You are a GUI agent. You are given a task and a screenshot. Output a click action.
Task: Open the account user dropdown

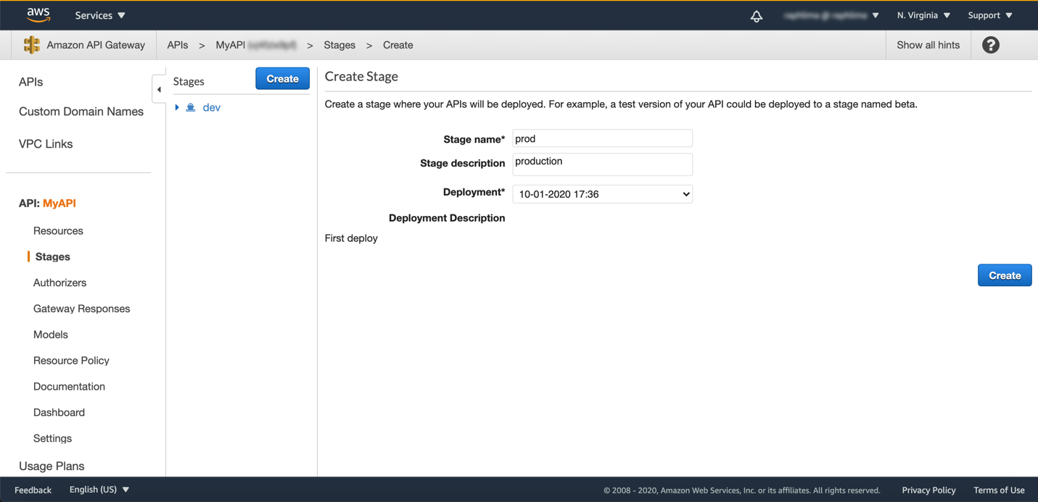tap(831, 15)
